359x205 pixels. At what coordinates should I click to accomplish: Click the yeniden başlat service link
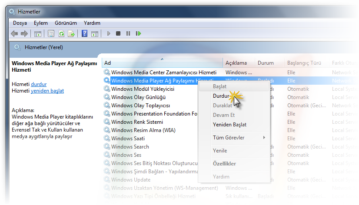[x=47, y=91]
